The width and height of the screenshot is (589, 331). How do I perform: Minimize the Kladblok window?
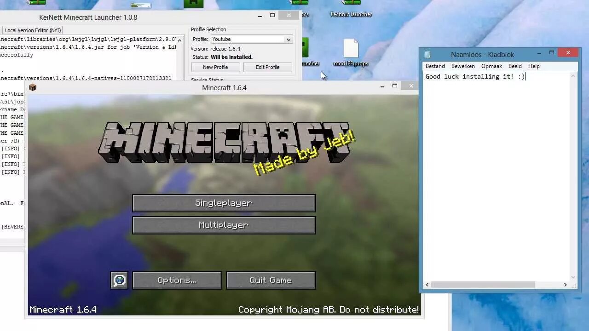coord(539,53)
